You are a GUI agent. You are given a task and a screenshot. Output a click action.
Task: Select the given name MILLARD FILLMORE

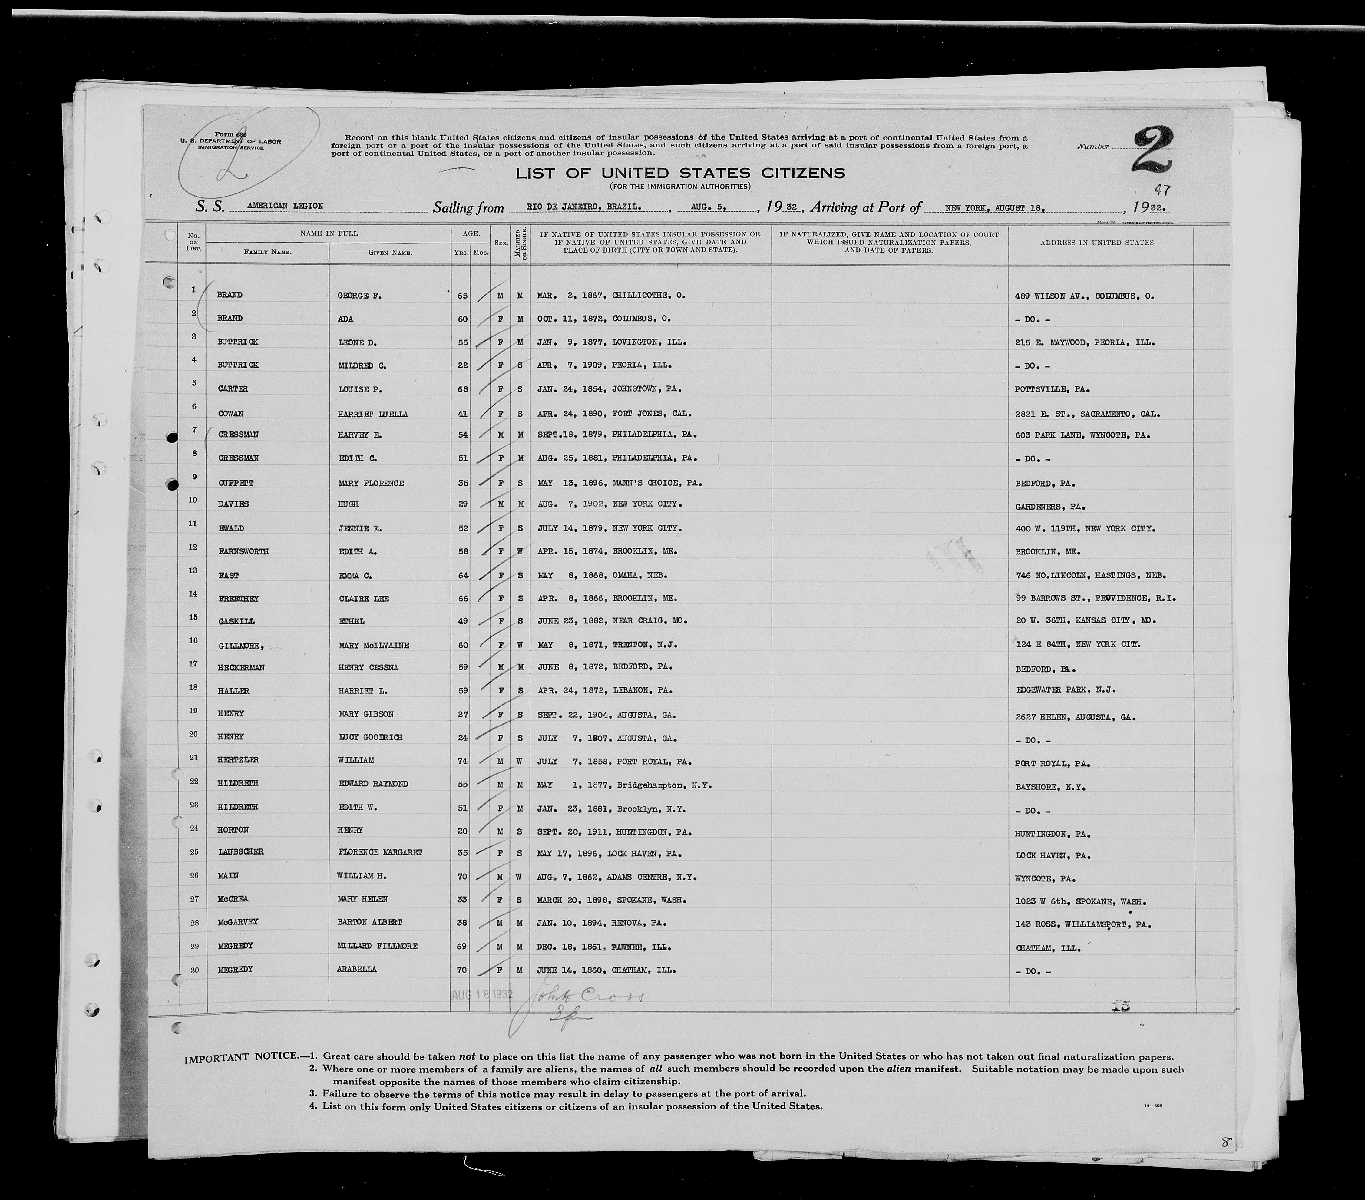(378, 946)
